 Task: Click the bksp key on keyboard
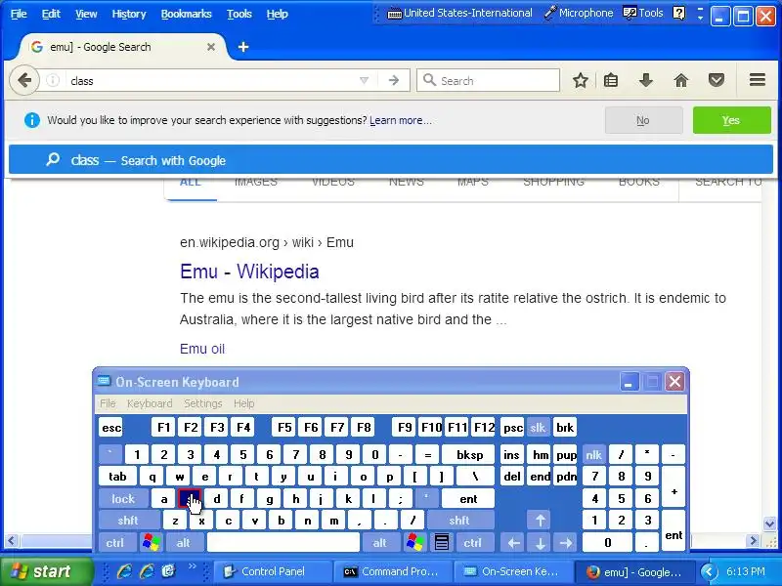pos(469,454)
